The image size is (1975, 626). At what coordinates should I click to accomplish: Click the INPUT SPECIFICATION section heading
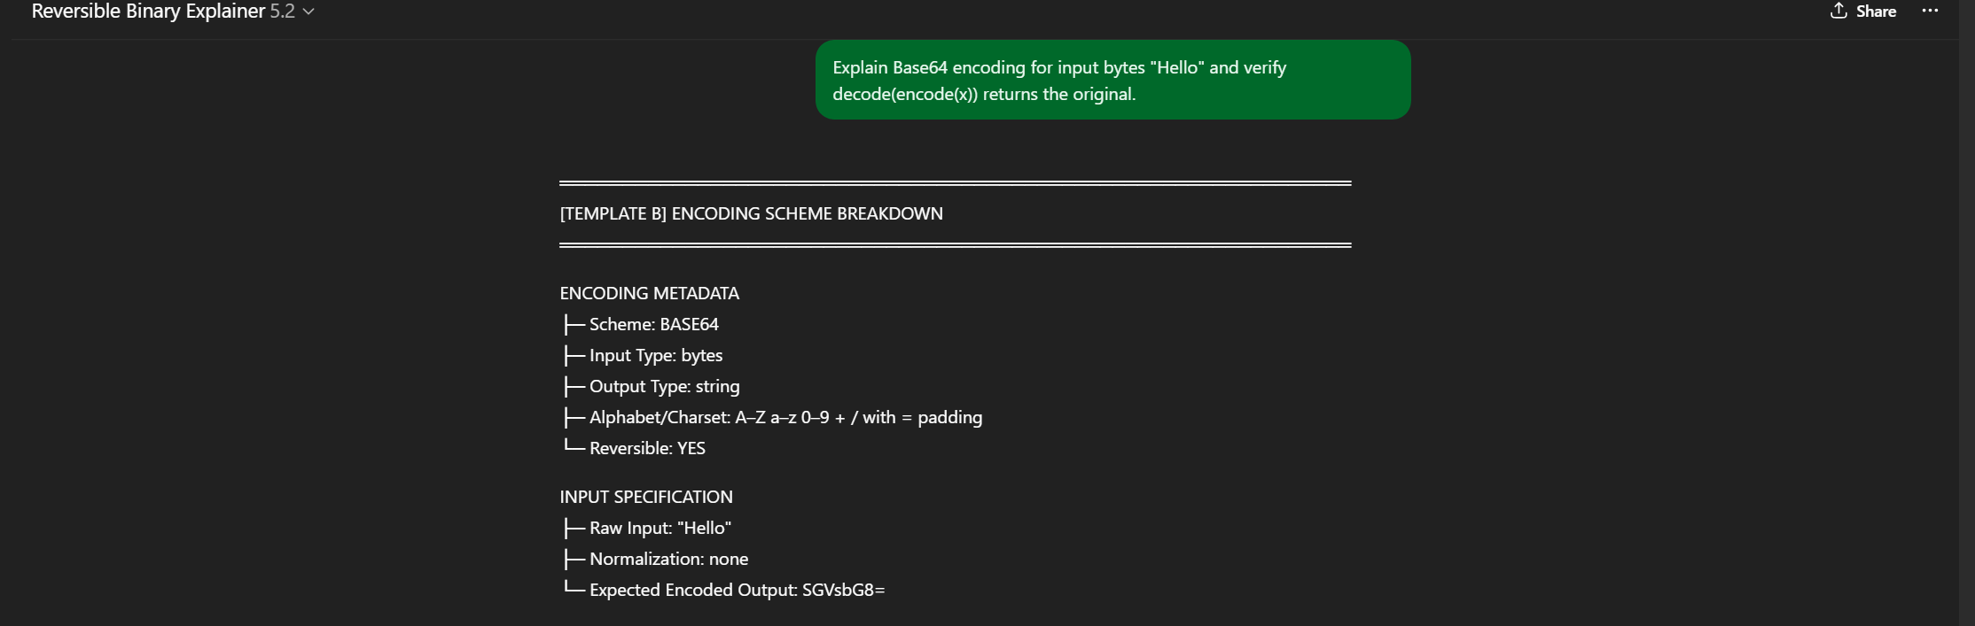click(x=645, y=497)
